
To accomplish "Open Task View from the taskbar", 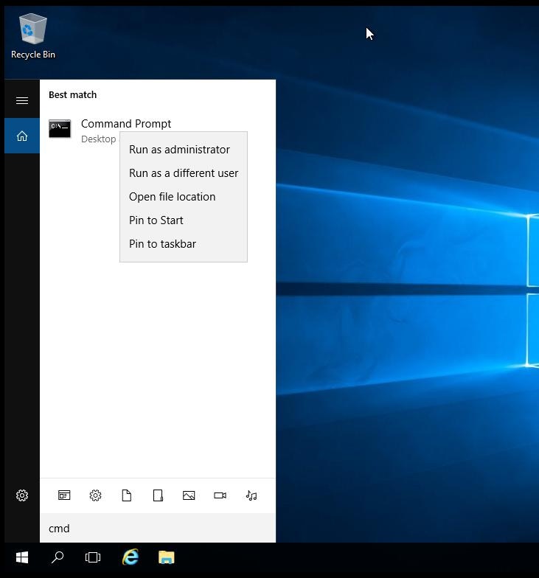I will pyautogui.click(x=93, y=557).
